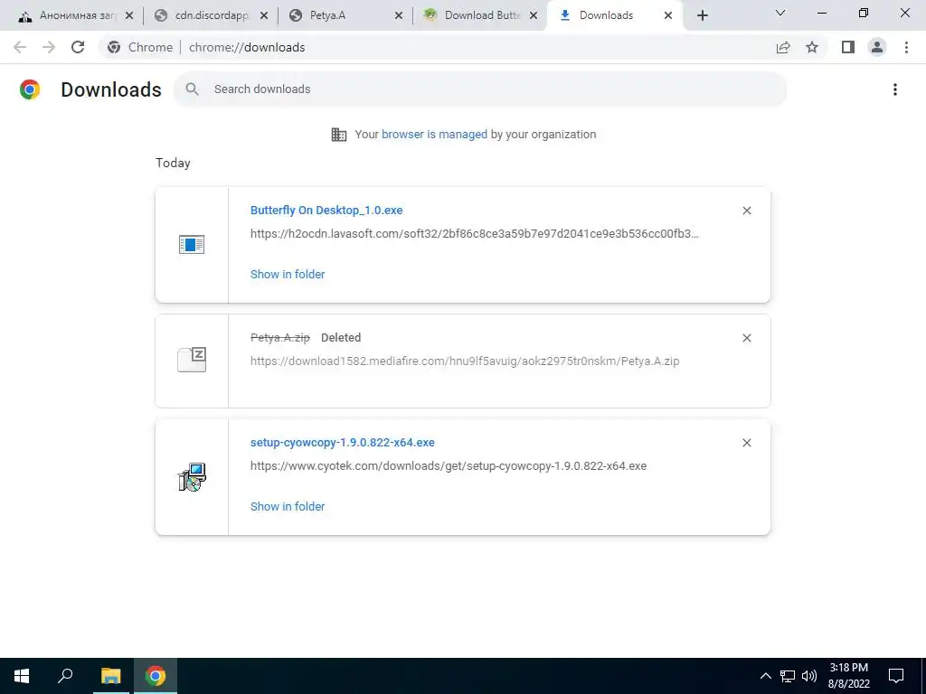Toggle the side panel icon
The width and height of the screenshot is (926, 694).
[x=848, y=47]
